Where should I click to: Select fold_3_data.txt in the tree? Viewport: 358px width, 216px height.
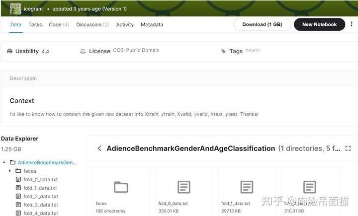[41, 205]
